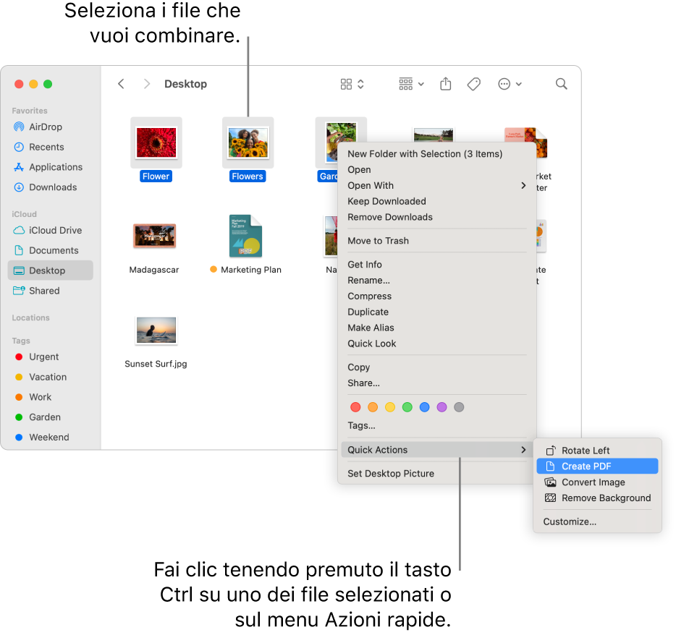
Task: Choose Tags… in context menu
Action: (x=436, y=426)
